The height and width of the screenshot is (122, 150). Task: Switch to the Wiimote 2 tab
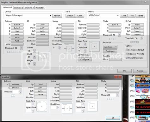point(18,8)
